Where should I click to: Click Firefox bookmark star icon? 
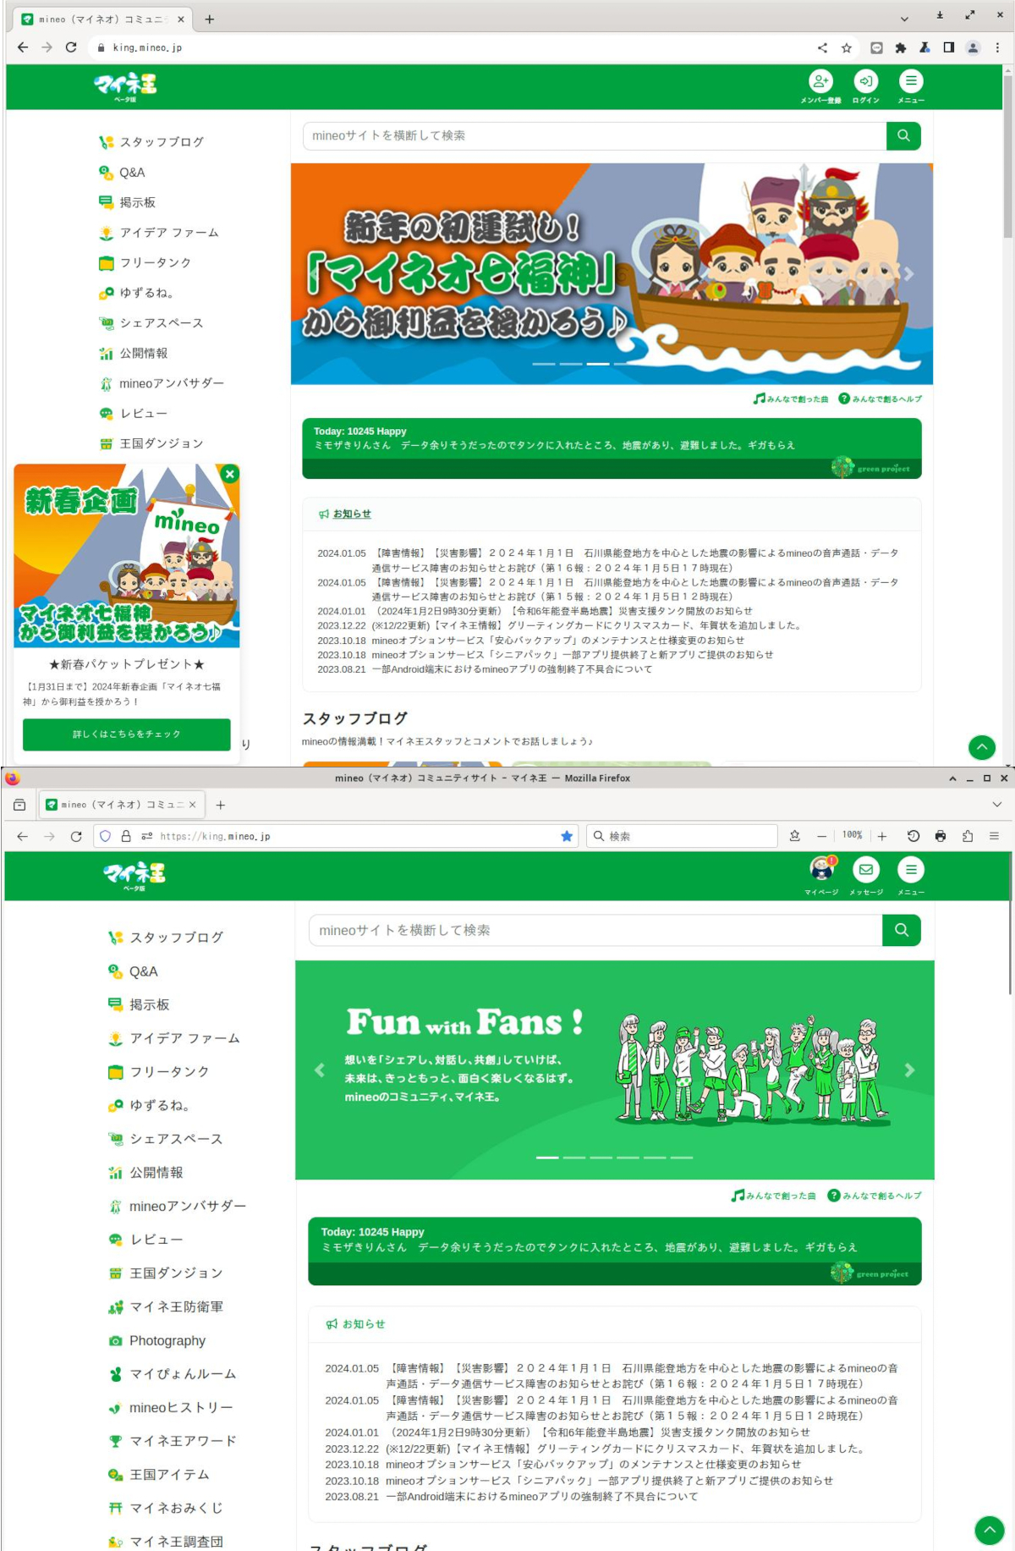(x=567, y=836)
